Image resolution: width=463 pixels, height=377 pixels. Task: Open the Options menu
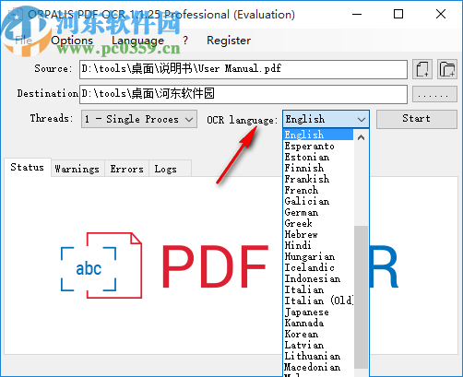(x=72, y=41)
